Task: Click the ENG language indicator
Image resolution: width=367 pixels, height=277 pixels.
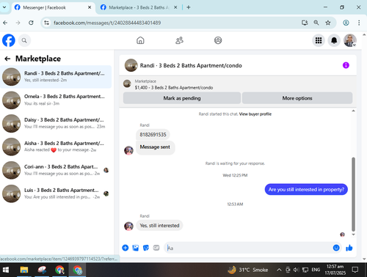Action: pyautogui.click(x=316, y=270)
